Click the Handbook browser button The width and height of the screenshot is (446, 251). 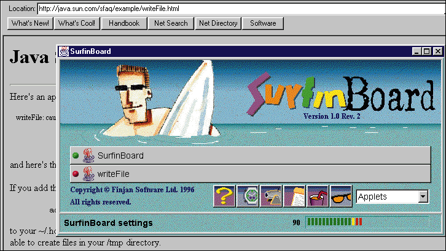pos(124,23)
